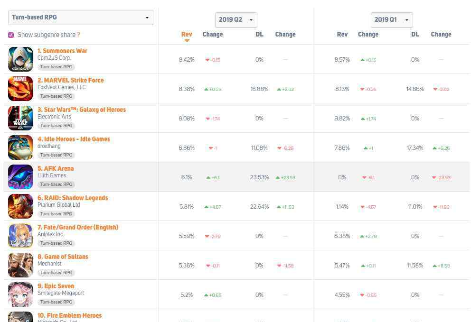
Task: Click the publisher name Smilegate Megaport
Action: [x=61, y=293]
